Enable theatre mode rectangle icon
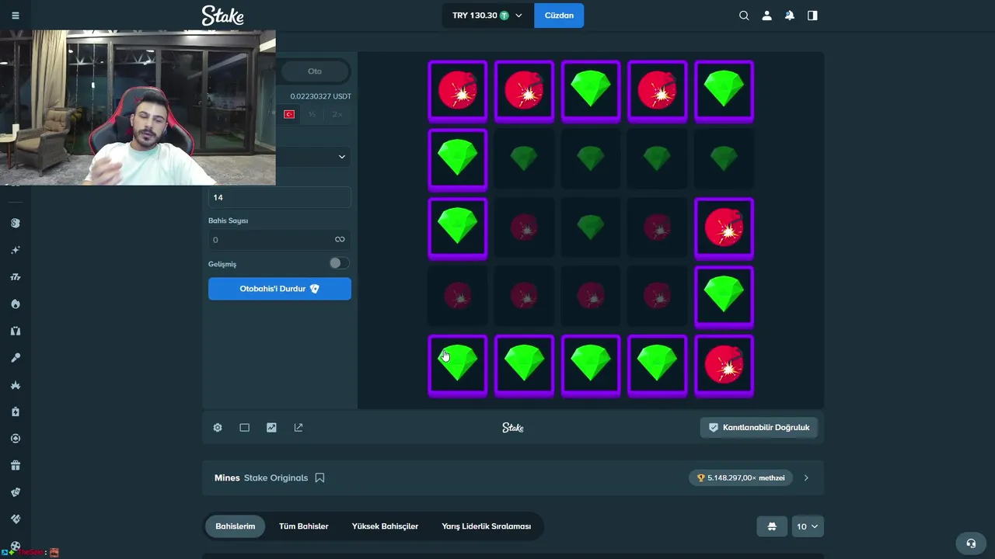Image resolution: width=995 pixels, height=559 pixels. pyautogui.click(x=244, y=428)
